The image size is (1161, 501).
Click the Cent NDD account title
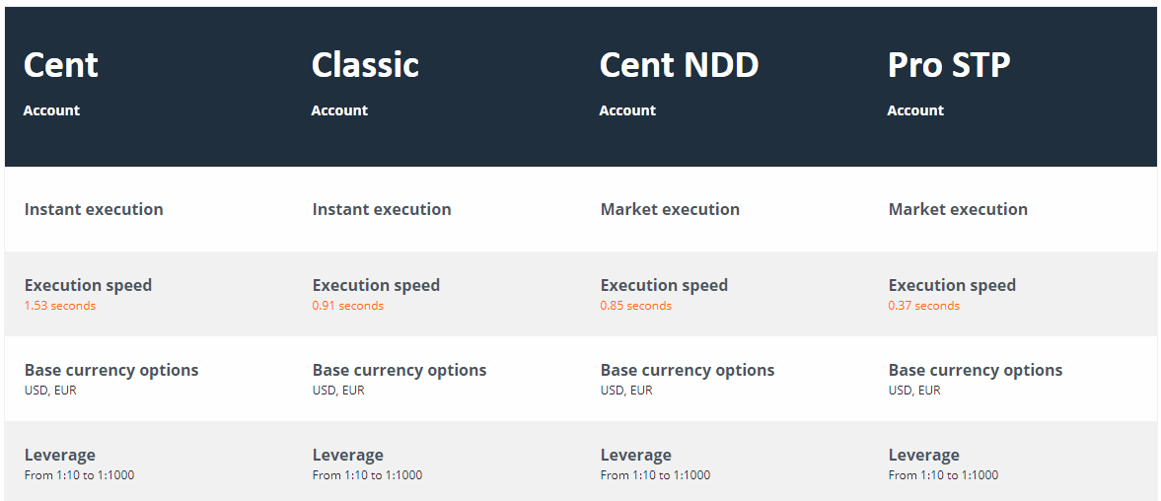679,65
